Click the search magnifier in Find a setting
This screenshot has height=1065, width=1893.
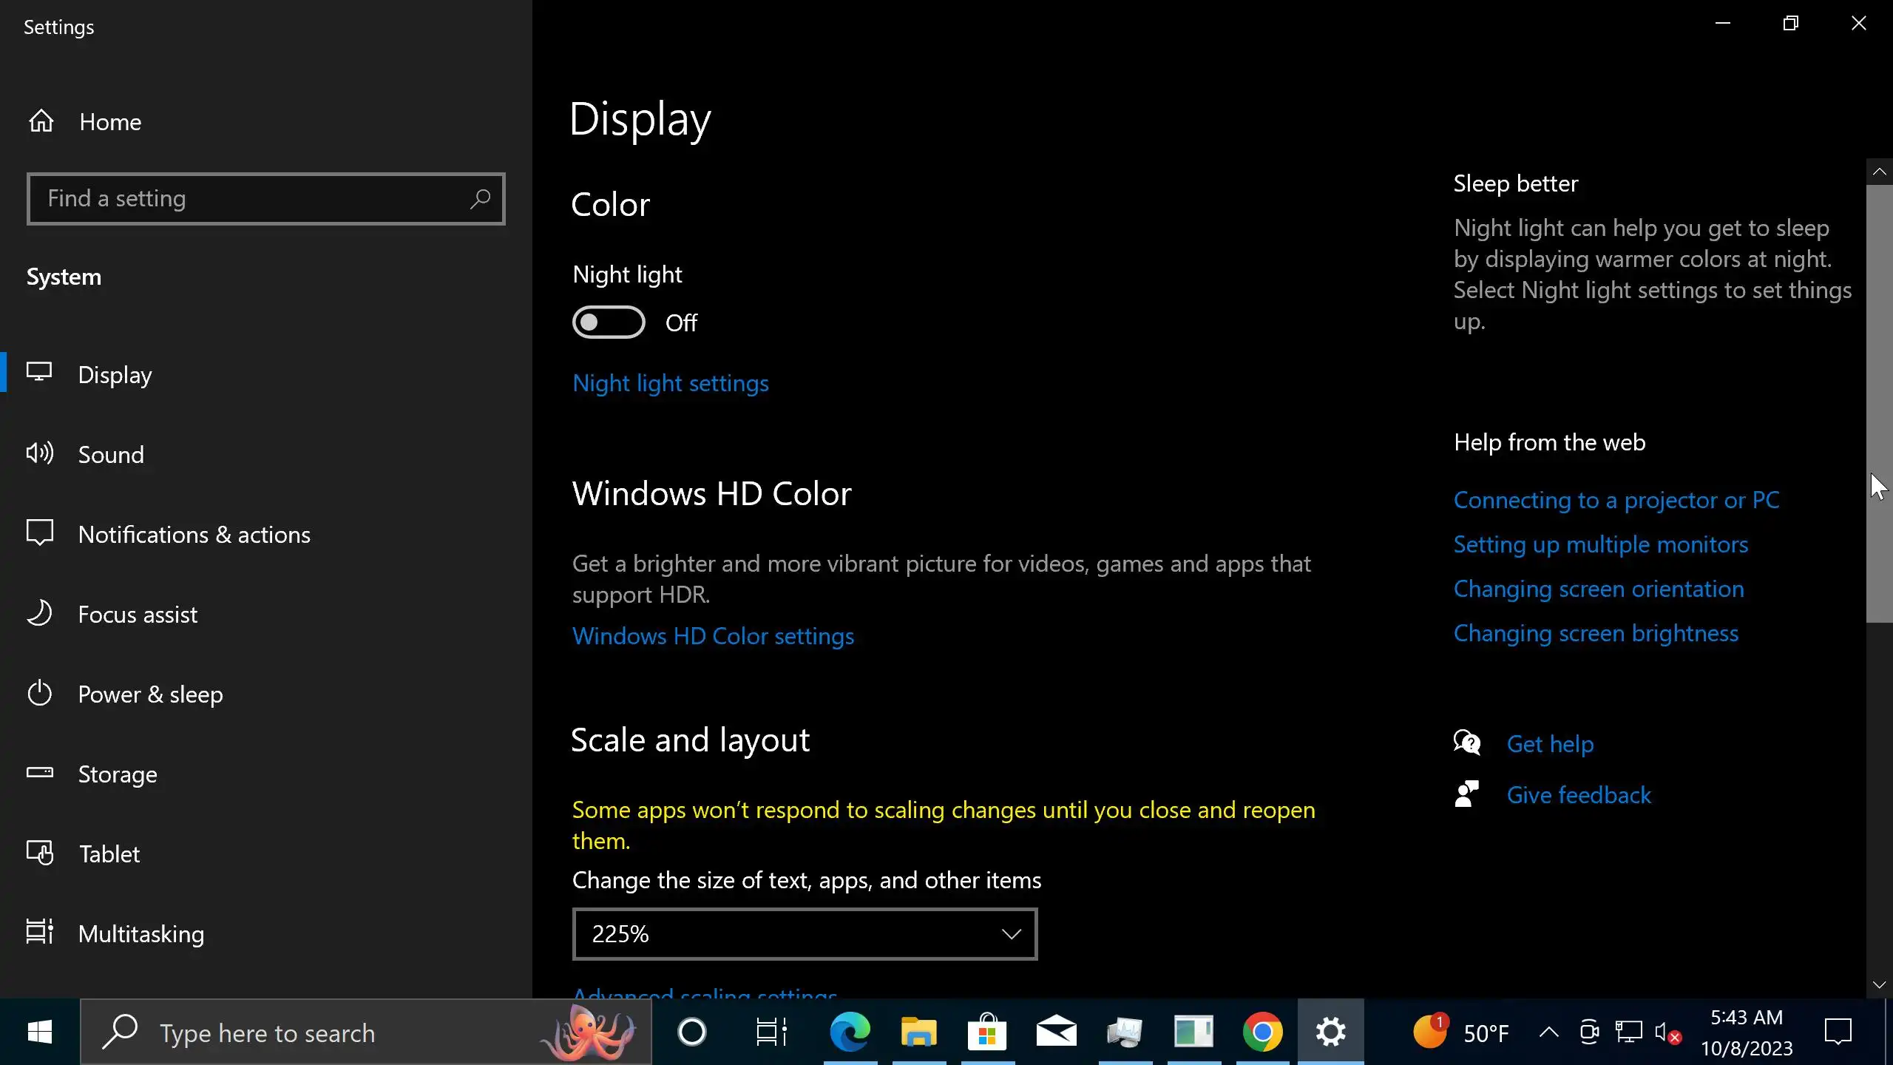(480, 198)
